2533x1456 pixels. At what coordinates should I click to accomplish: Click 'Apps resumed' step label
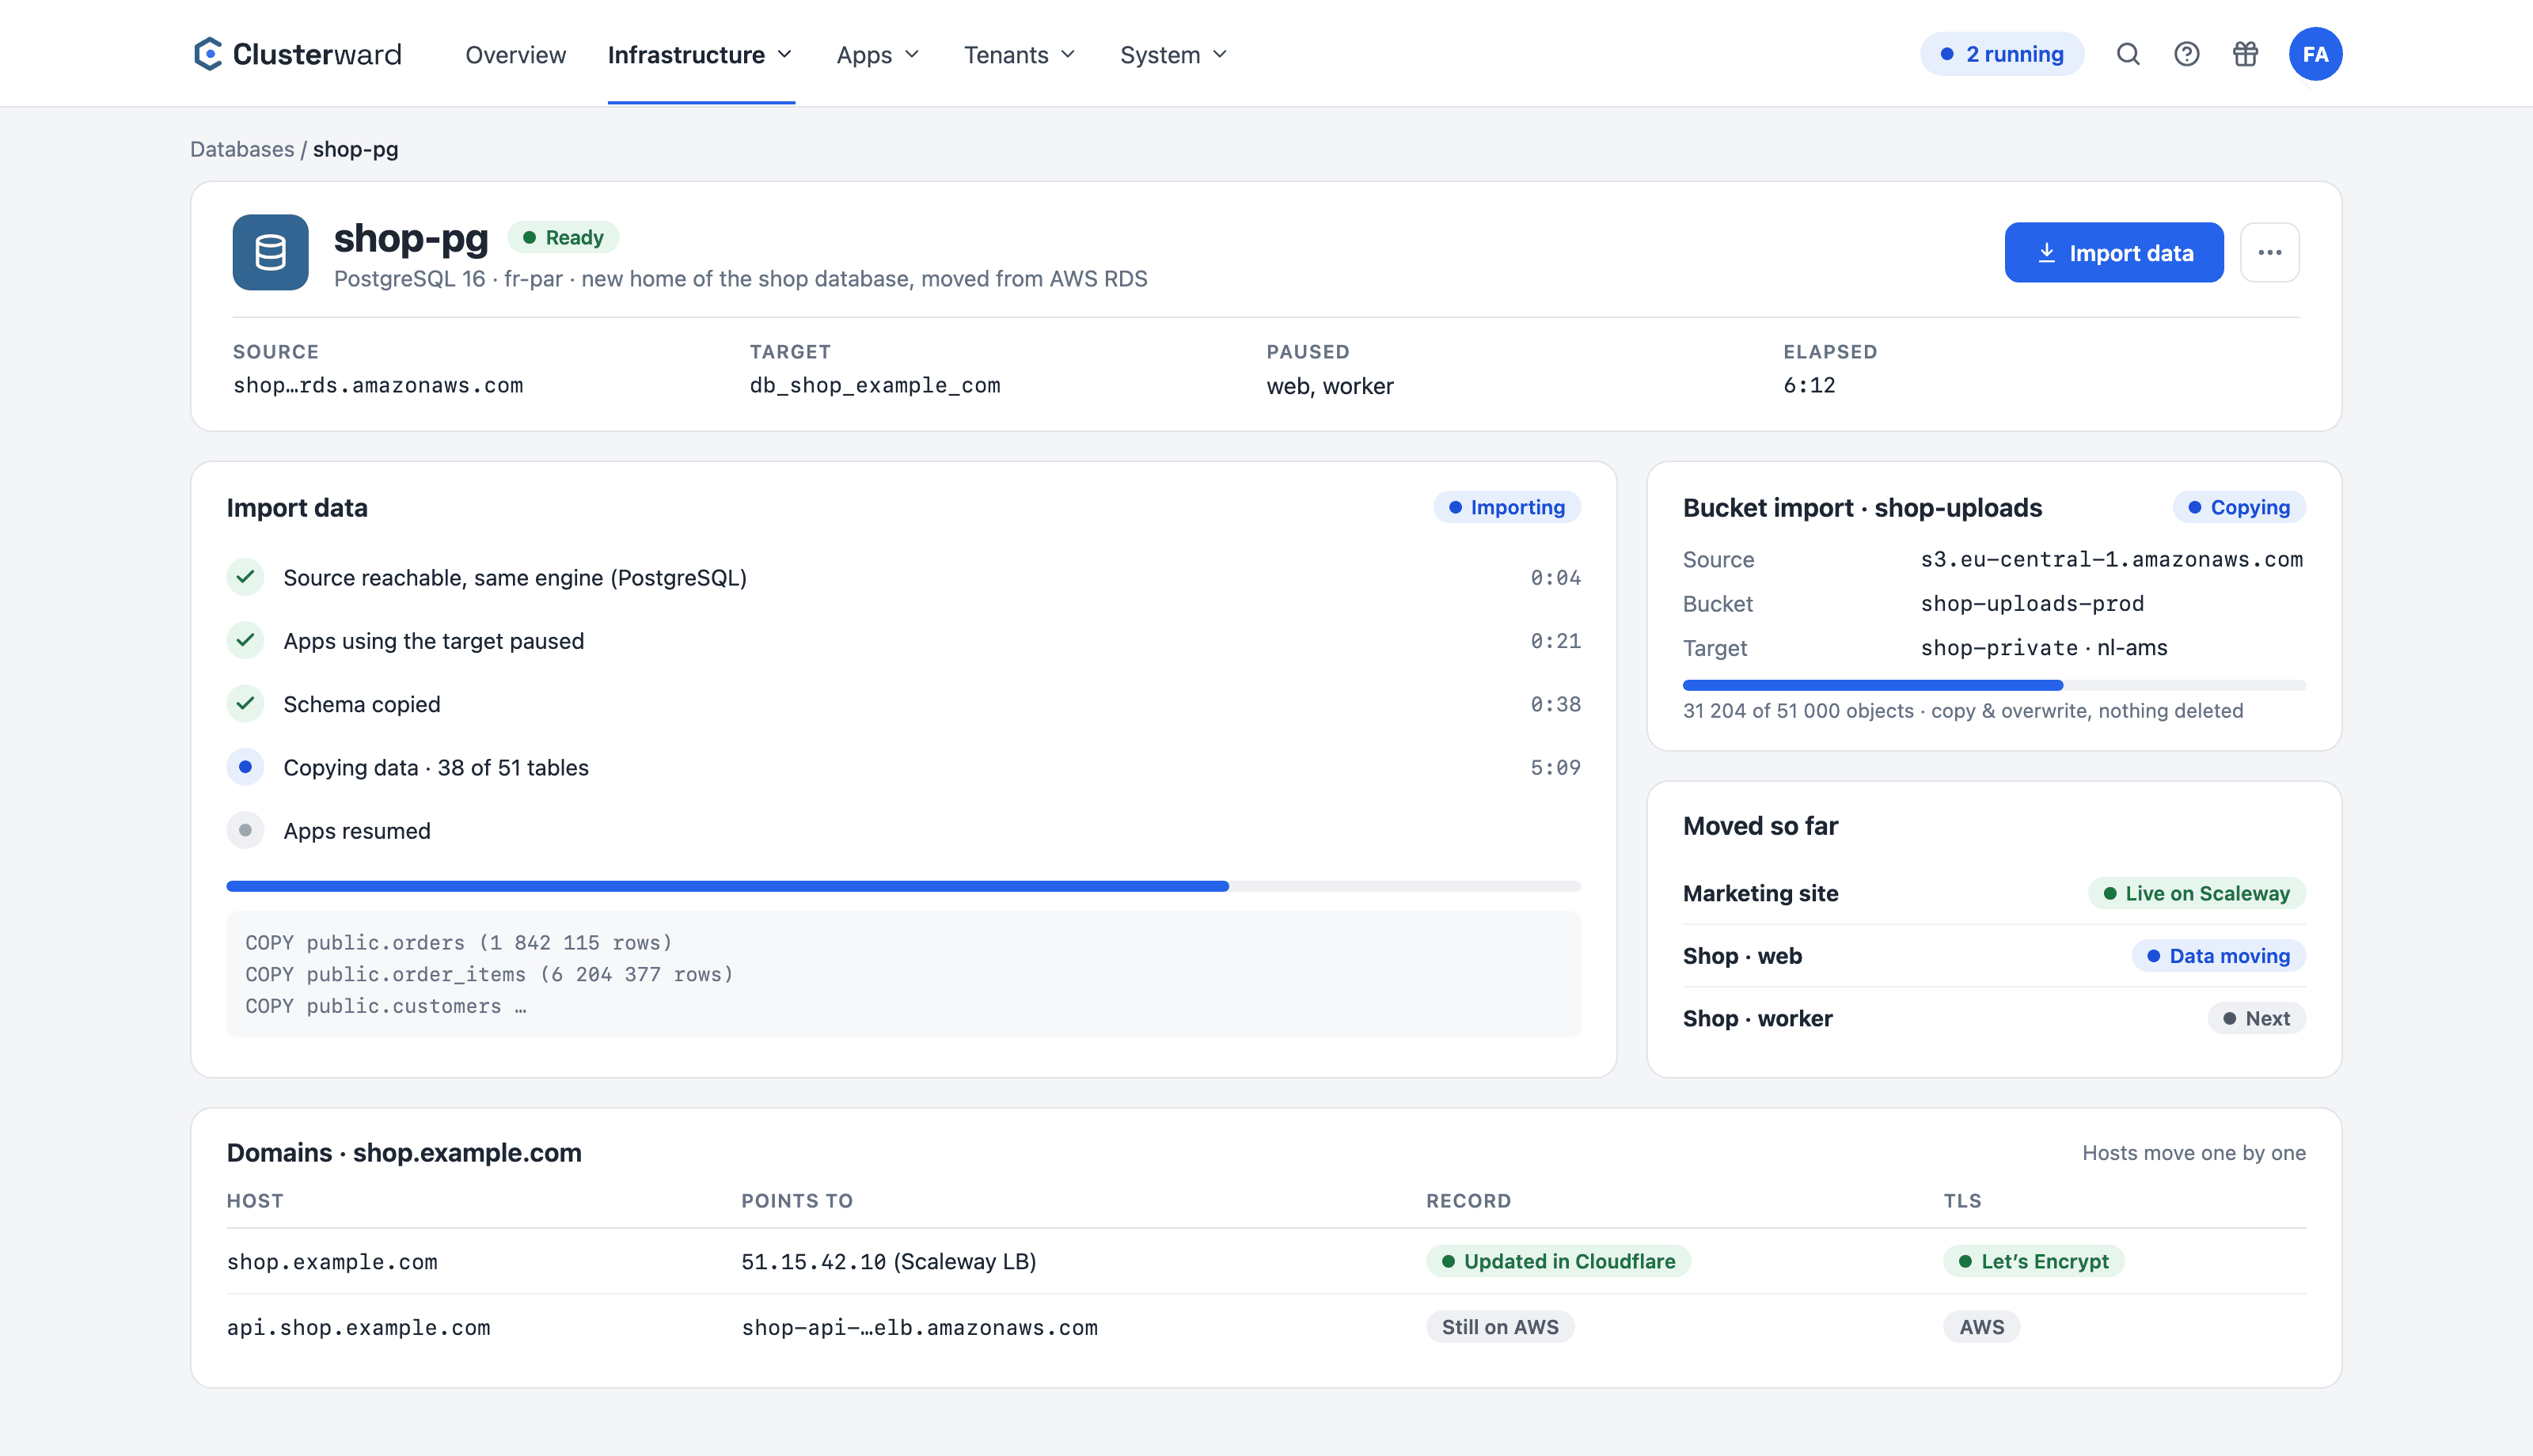coord(357,830)
